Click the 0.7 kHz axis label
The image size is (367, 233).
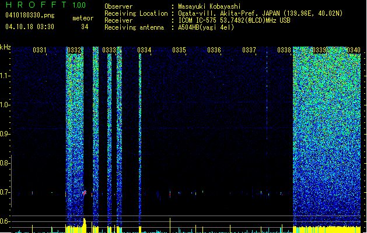pos(5,192)
